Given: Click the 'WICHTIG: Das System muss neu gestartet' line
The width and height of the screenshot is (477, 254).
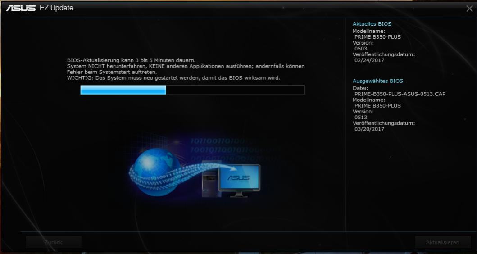Looking at the screenshot, I should click(x=173, y=78).
